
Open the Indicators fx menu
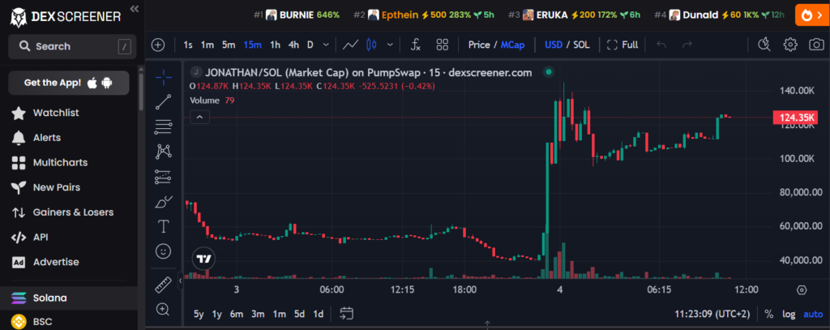point(415,45)
